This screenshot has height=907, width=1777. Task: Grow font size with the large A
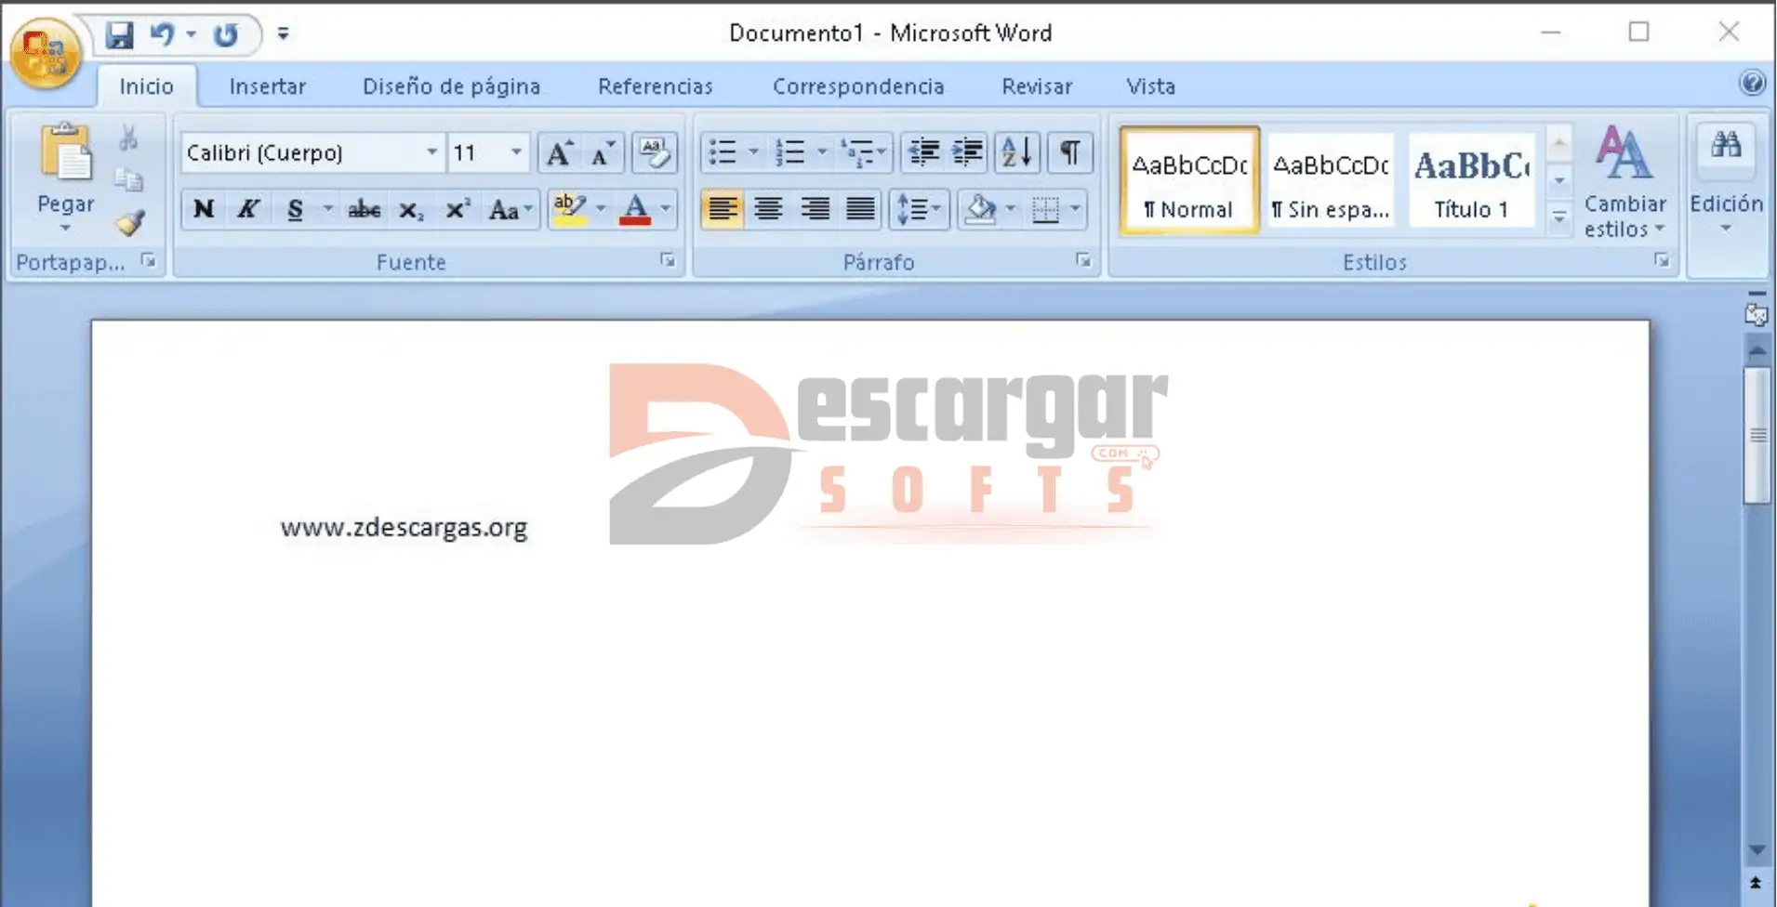point(559,152)
